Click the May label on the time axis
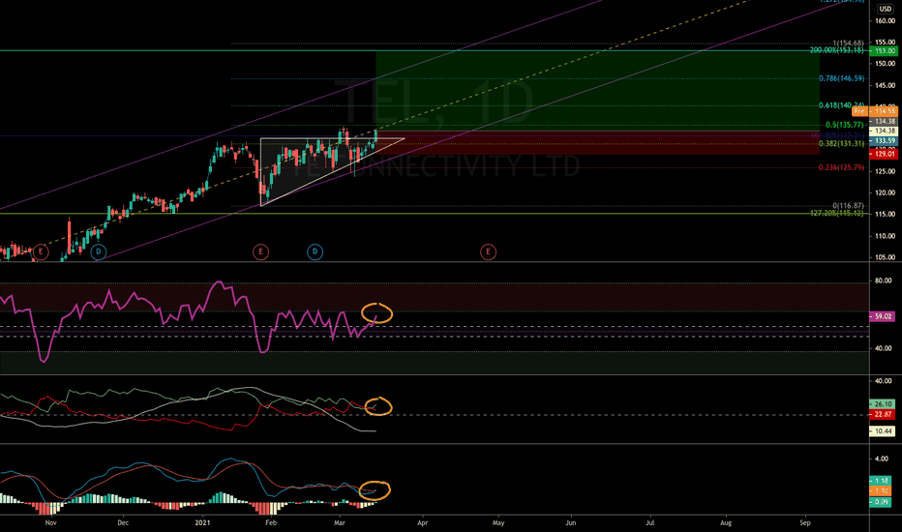Image resolution: width=902 pixels, height=532 pixels. coord(498,522)
